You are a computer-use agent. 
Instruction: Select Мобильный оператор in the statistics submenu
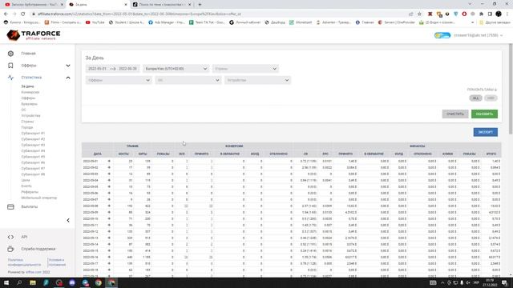(39, 198)
